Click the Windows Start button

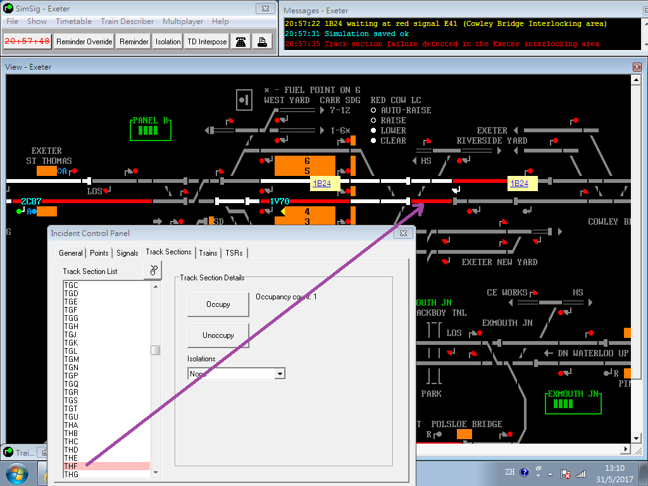[x=17, y=473]
